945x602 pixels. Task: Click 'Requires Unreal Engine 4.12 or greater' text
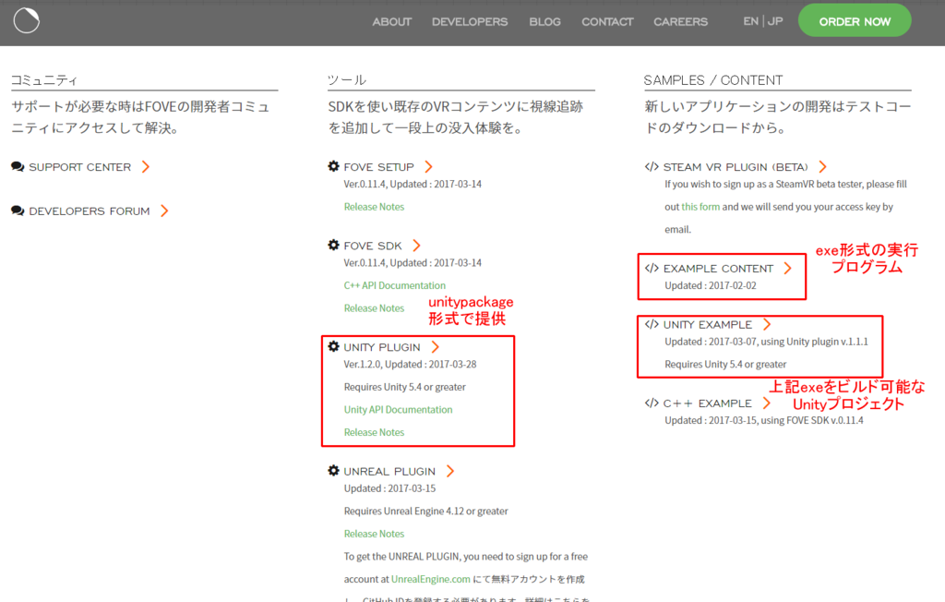point(425,511)
